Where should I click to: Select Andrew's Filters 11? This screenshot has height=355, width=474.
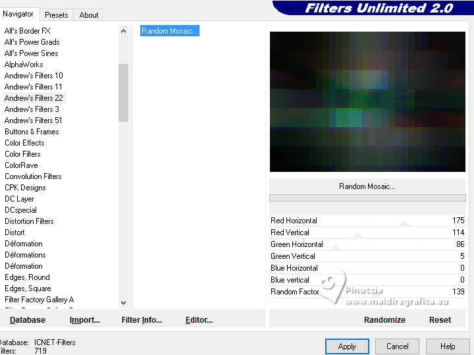34,87
